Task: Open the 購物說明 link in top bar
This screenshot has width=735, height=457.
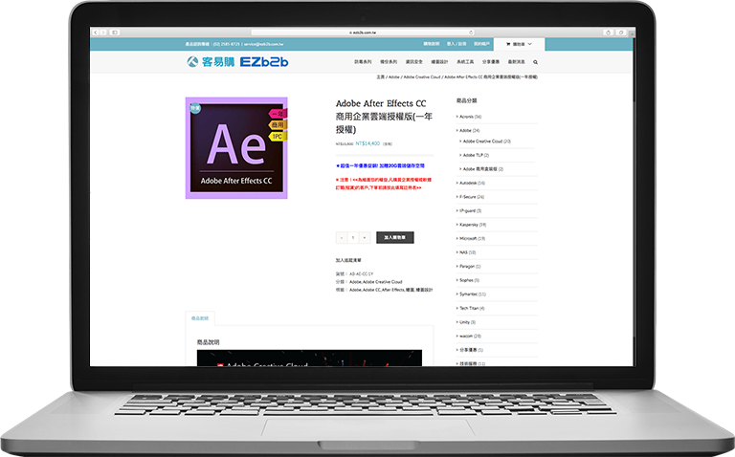Action: click(x=432, y=44)
